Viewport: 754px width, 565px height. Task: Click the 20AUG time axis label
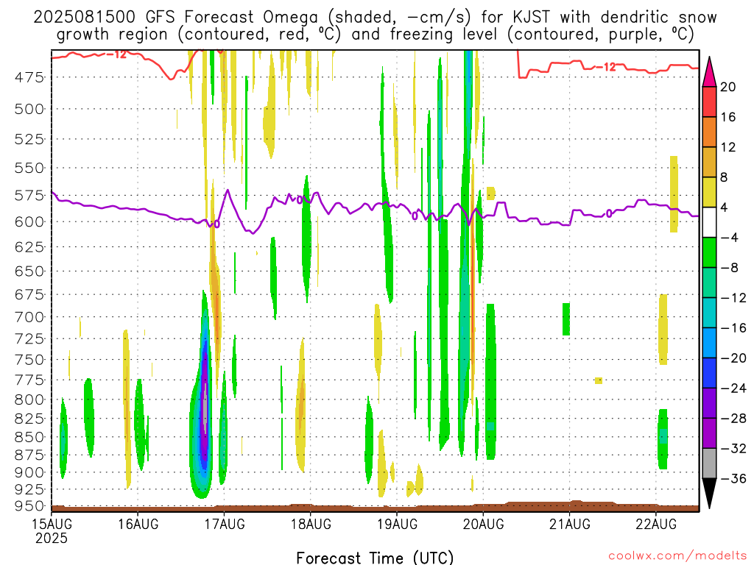click(x=483, y=524)
